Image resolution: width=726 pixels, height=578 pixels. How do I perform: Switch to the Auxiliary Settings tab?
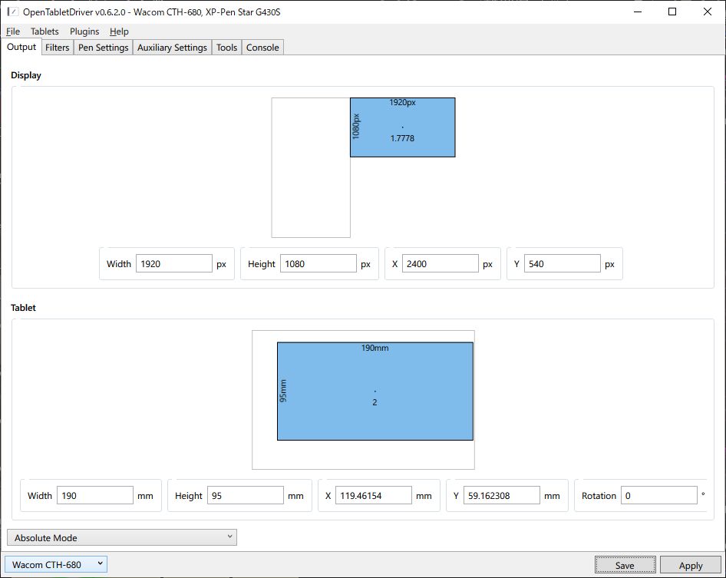(x=172, y=48)
